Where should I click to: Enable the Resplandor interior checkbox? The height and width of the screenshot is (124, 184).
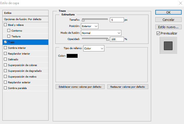(x=5, y=54)
